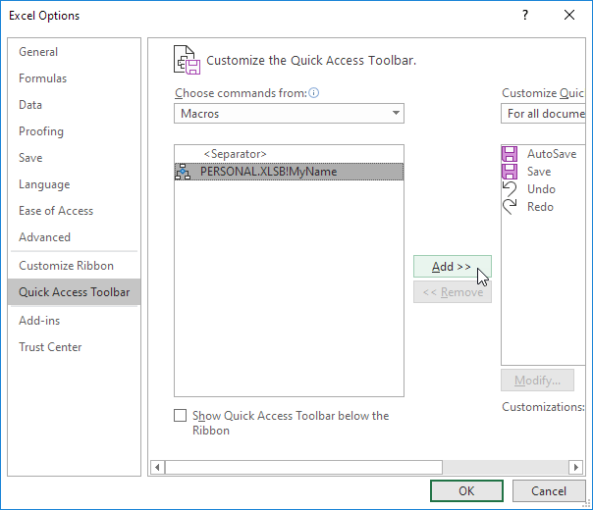The height and width of the screenshot is (510, 593).
Task: Expand the Macros commands dropdown
Action: pos(396,114)
